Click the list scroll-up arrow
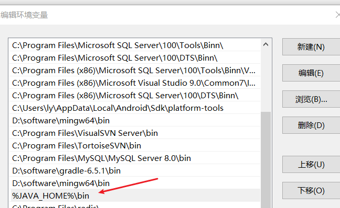Image resolution: width=340 pixels, height=208 pixels. [265, 44]
